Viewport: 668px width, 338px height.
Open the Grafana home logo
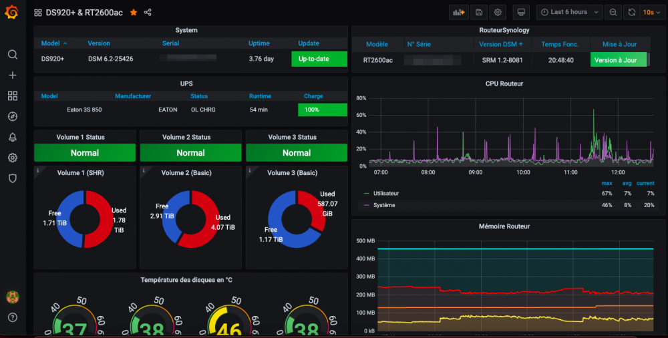pos(12,12)
